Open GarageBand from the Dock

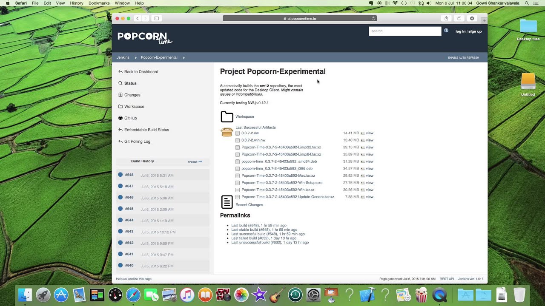point(277,295)
